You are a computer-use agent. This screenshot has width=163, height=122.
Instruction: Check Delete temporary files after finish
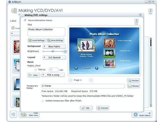pyautogui.click(x=43, y=101)
